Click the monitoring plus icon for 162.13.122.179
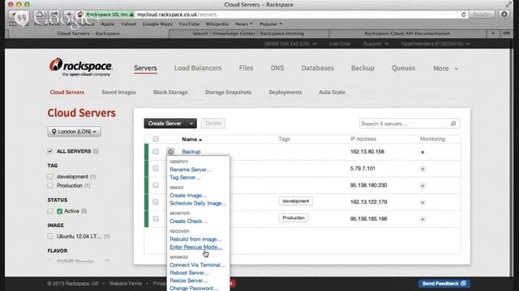Image resolution: width=519 pixels, height=291 pixels. click(x=422, y=203)
